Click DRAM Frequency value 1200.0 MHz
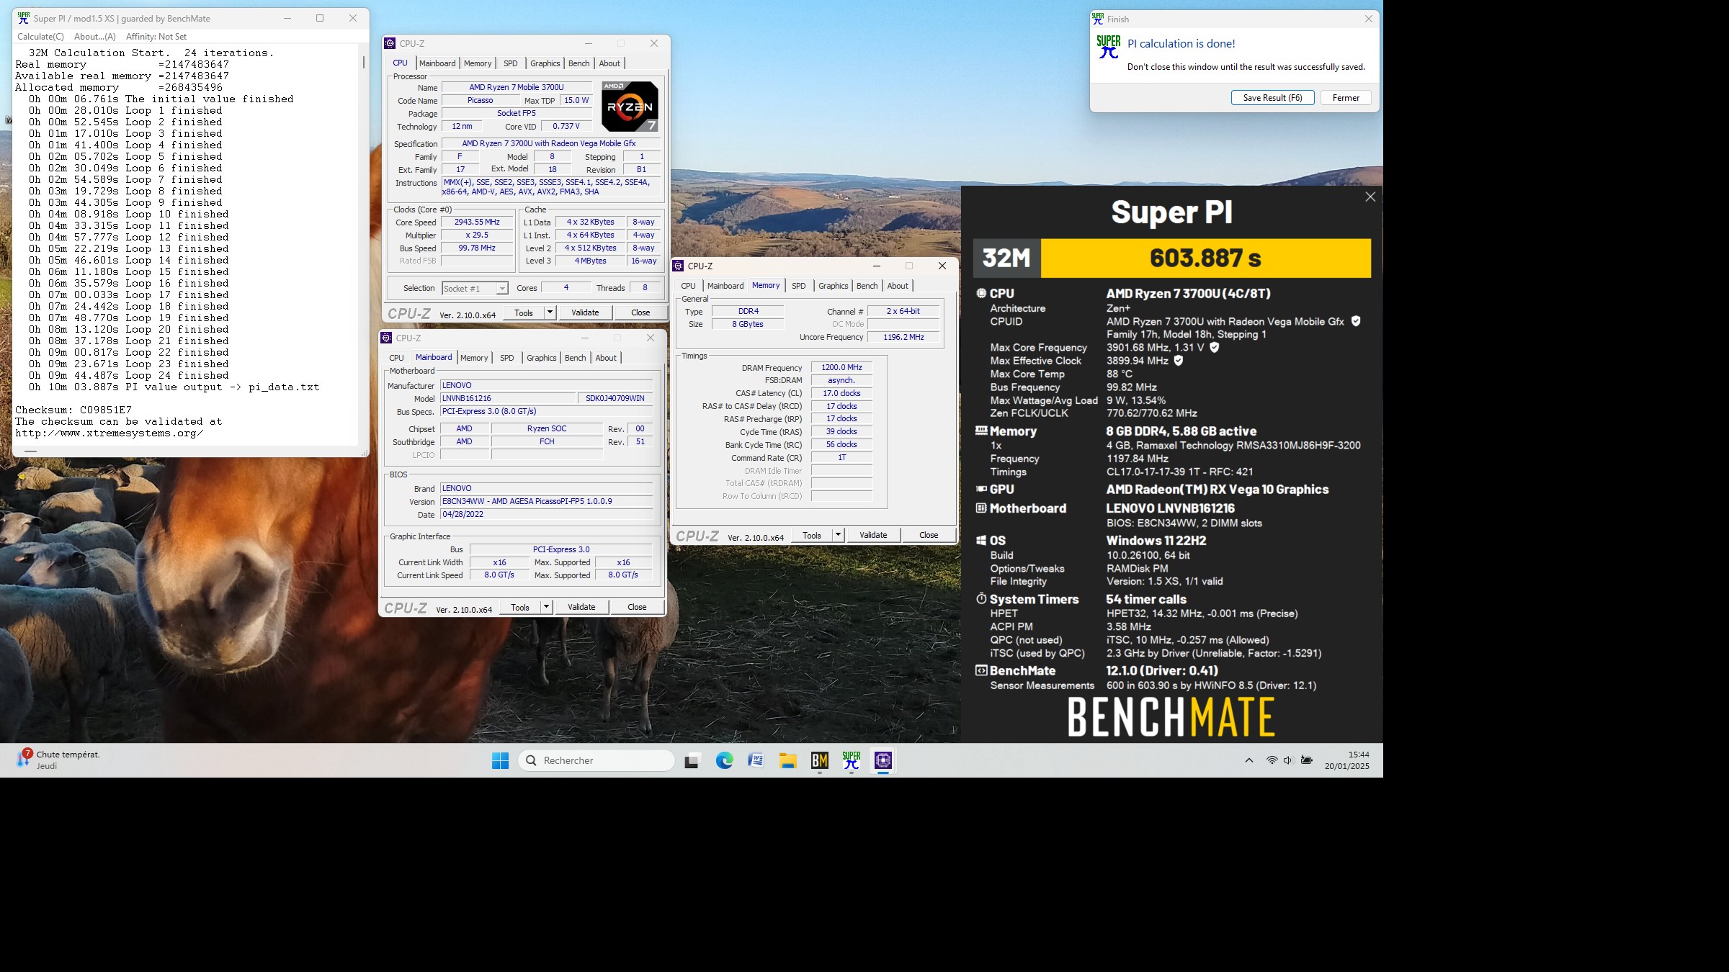Image resolution: width=1729 pixels, height=972 pixels. [x=841, y=367]
